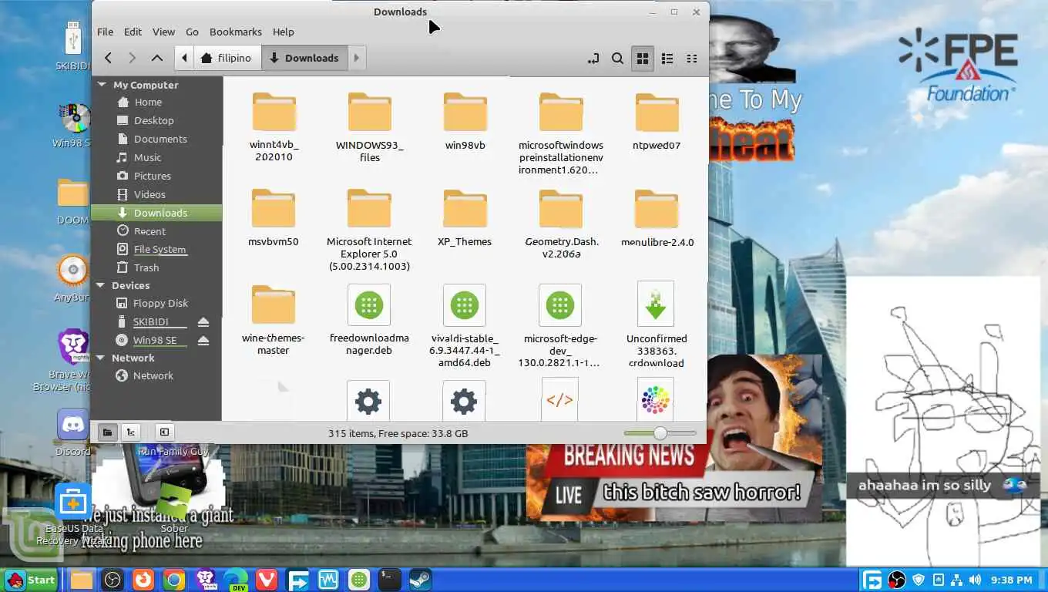
Task: Collapse the My Computer sidebar section
Action: 102,85
